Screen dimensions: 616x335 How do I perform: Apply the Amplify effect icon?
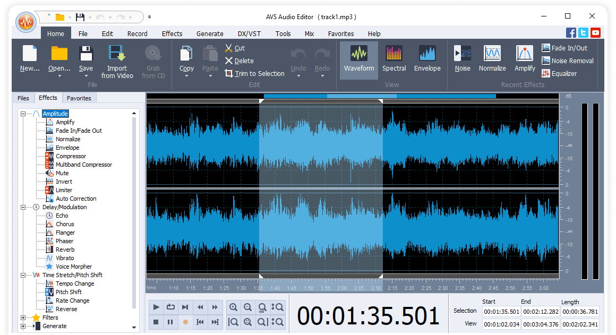524,59
